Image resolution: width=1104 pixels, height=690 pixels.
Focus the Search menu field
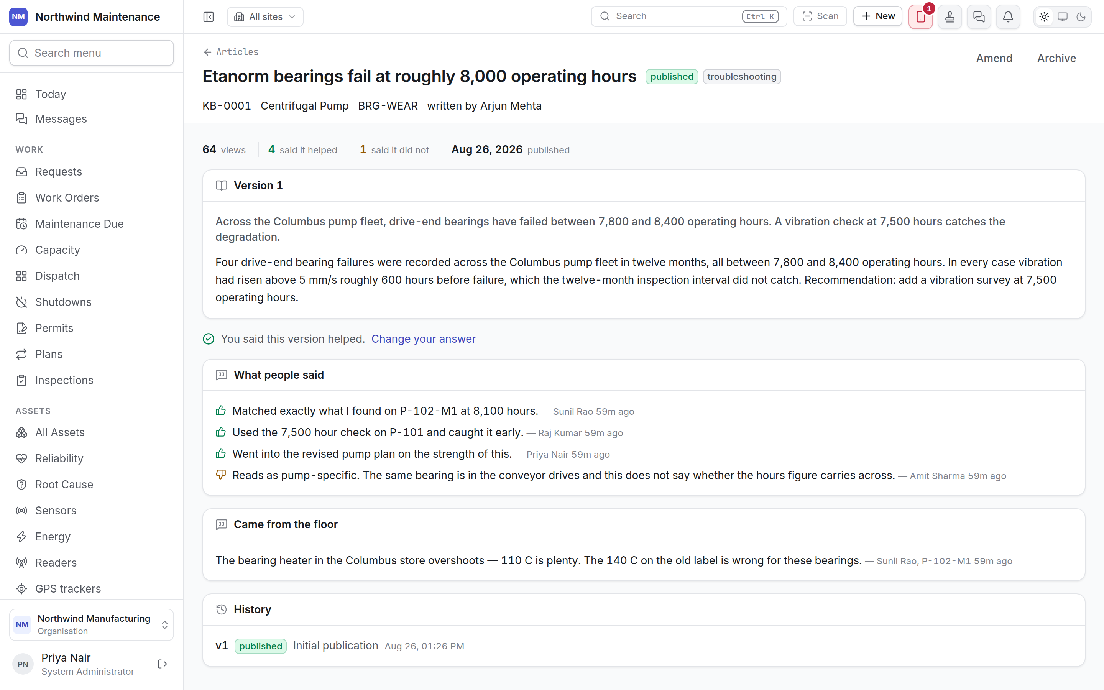tap(92, 53)
